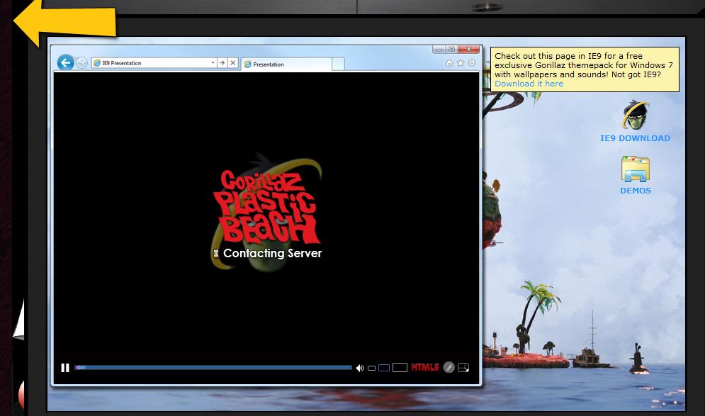Image resolution: width=705 pixels, height=416 pixels.
Task: Select the small video size icon
Action: (371, 368)
